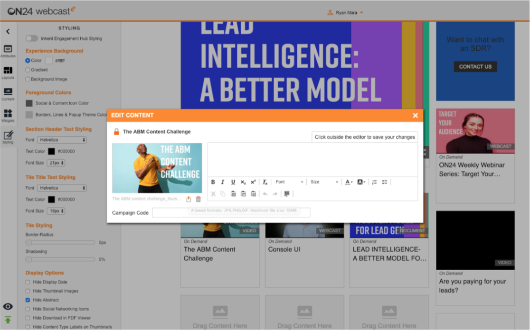Open the Styling panel

(x=8, y=137)
